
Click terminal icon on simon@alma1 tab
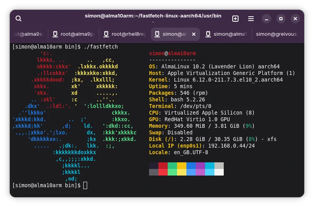[x=208, y=34]
